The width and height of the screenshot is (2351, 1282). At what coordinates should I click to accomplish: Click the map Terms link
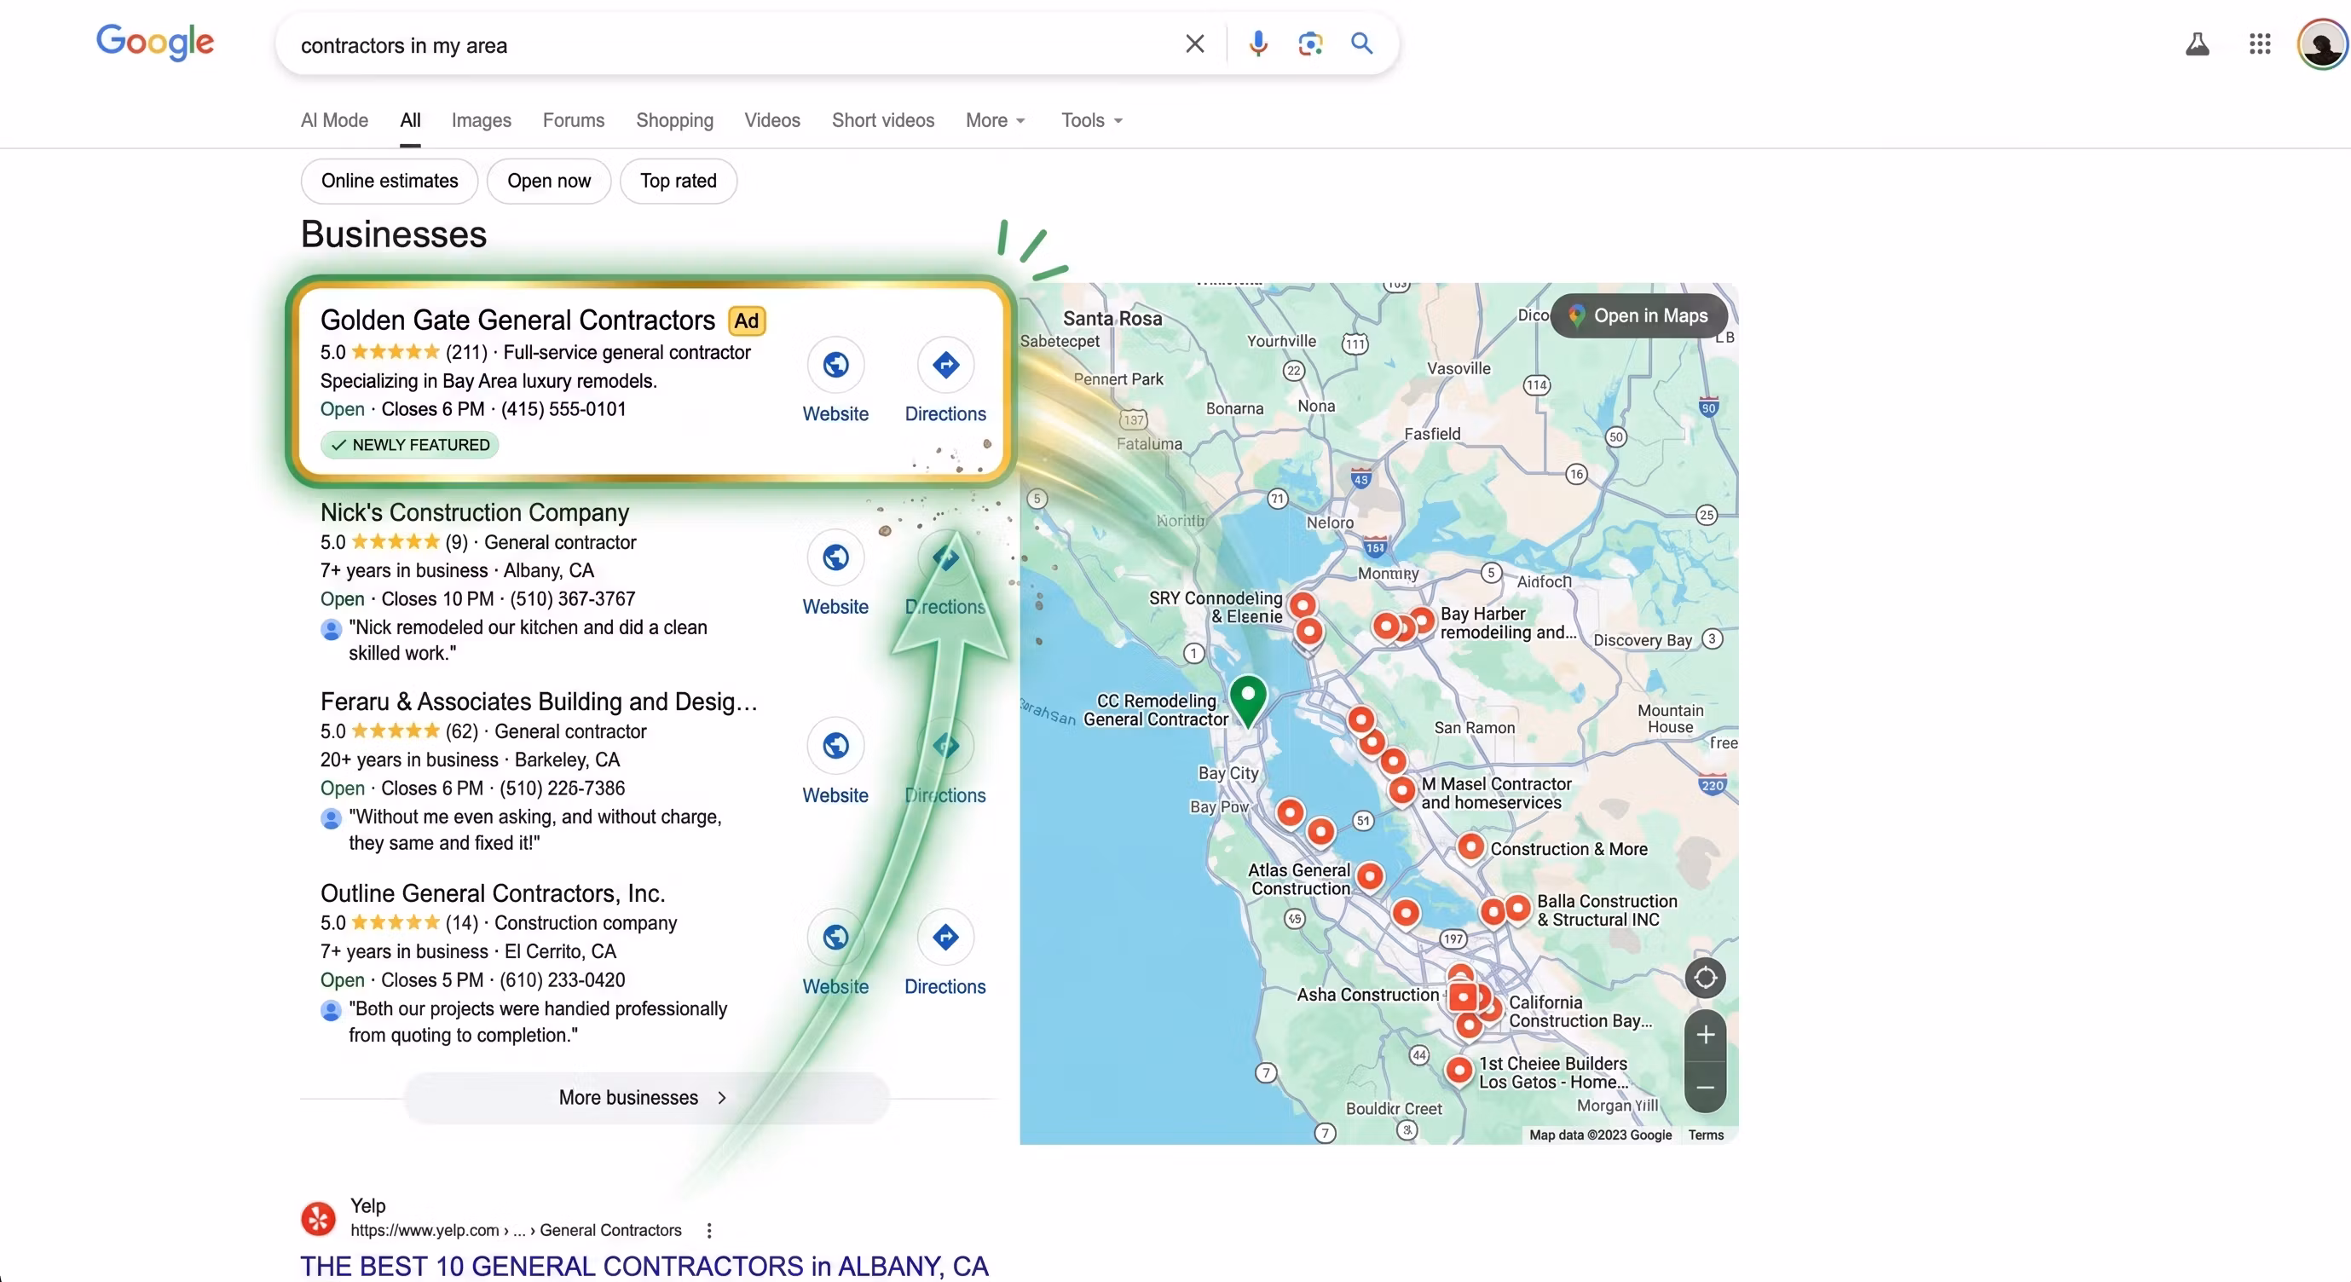(x=1706, y=1135)
